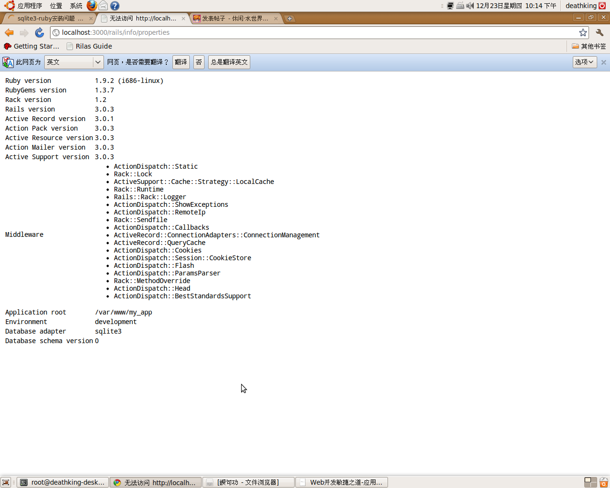
Task: Switch to Web开发敏捷之道 taskbar window
Action: pos(342,482)
